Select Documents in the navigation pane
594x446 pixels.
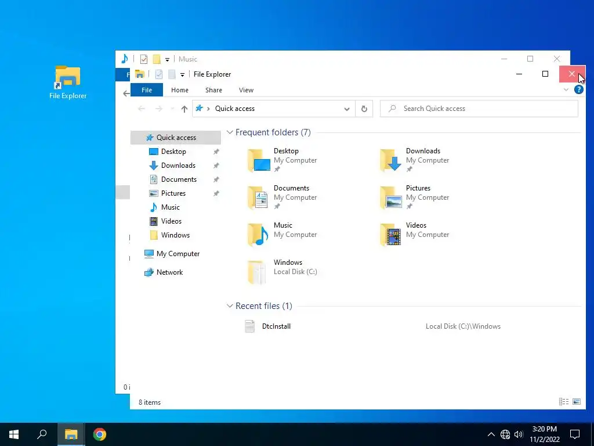179,179
